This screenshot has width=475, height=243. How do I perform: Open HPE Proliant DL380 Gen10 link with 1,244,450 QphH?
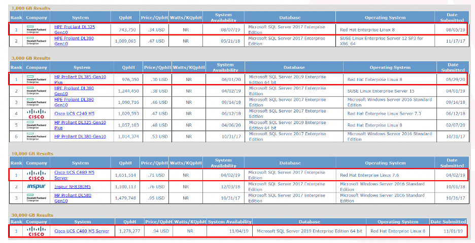click(74, 91)
